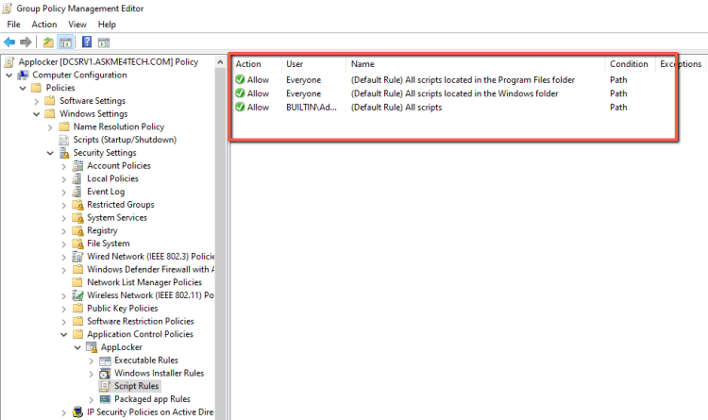Click the Forward arrow toolbar icon

[25, 42]
